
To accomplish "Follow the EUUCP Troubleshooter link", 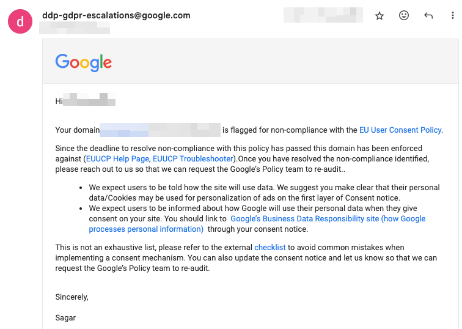I will pyautogui.click(x=193, y=158).
